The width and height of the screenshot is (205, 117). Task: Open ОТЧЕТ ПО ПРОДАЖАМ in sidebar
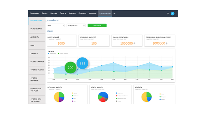click(37, 79)
